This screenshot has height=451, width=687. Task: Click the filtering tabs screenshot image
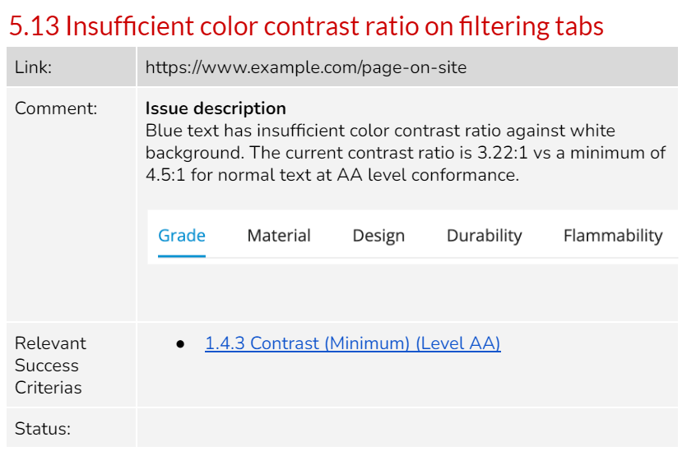click(x=412, y=237)
